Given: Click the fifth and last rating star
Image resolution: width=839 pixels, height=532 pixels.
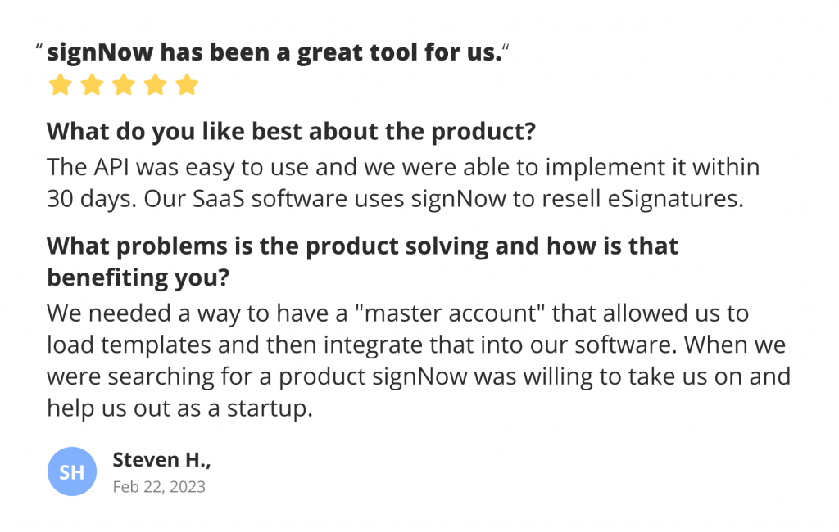Looking at the screenshot, I should click(188, 85).
